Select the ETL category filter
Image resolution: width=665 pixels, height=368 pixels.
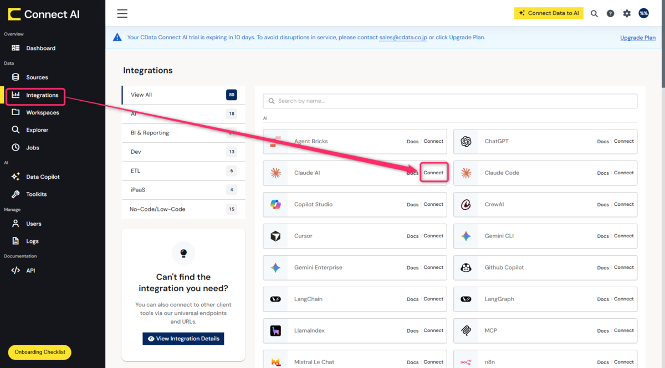point(183,171)
